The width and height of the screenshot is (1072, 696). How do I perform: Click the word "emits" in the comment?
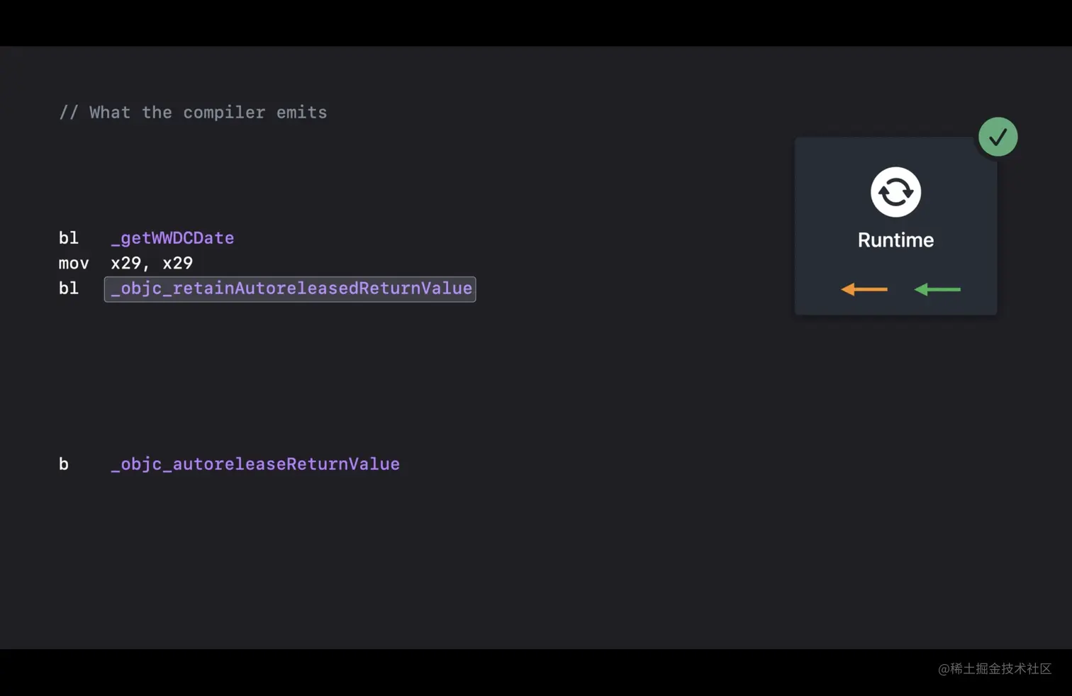(x=301, y=113)
